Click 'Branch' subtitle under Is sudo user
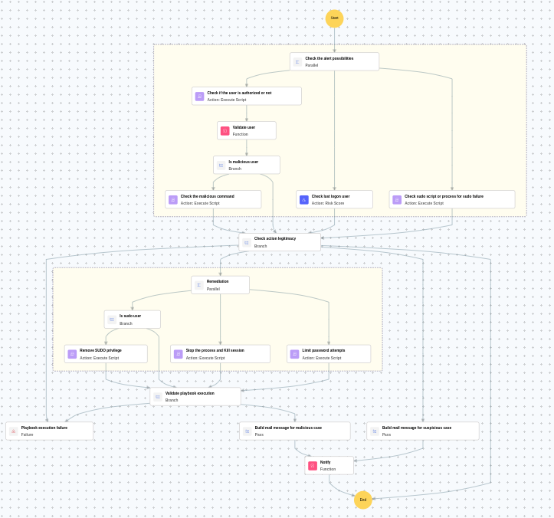Screen dimensions: 554x518 [126, 323]
